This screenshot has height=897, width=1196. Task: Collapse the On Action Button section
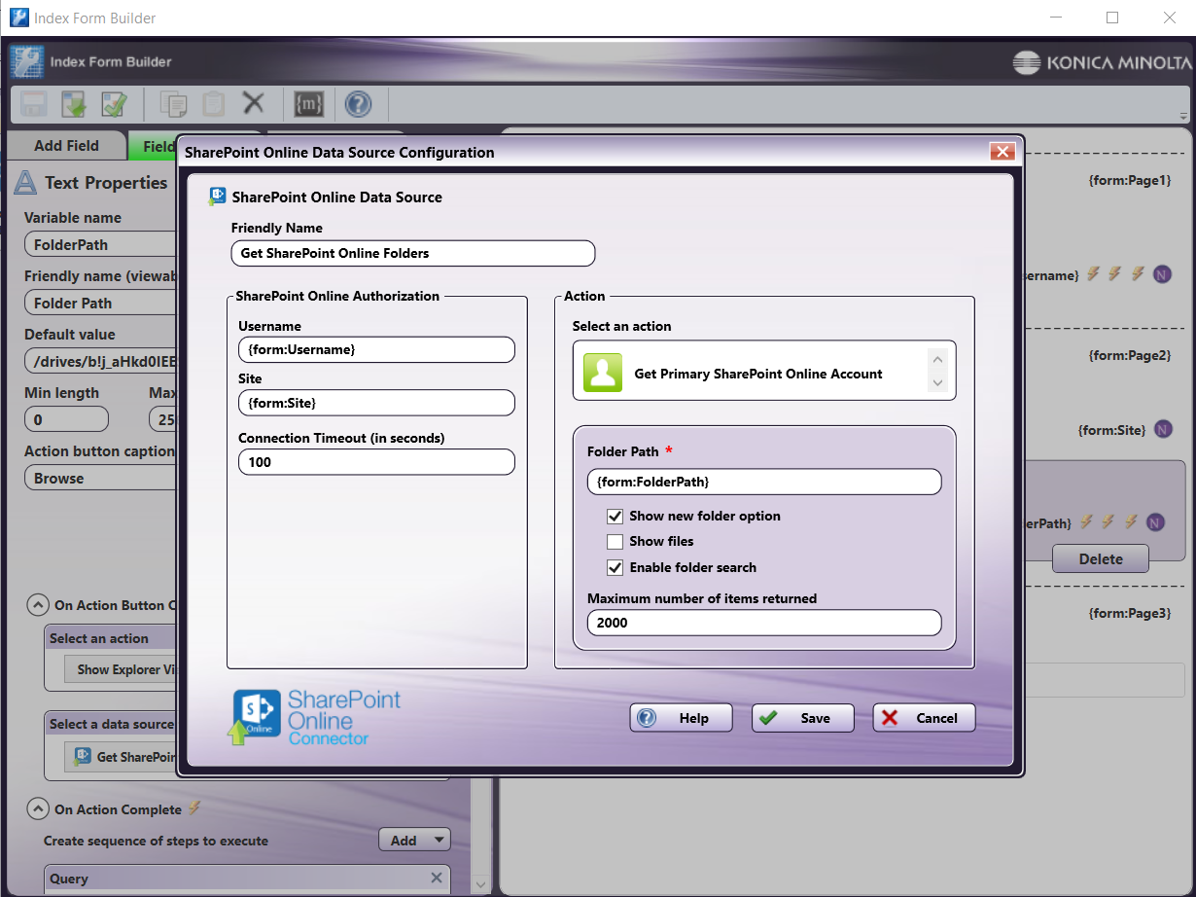point(37,605)
